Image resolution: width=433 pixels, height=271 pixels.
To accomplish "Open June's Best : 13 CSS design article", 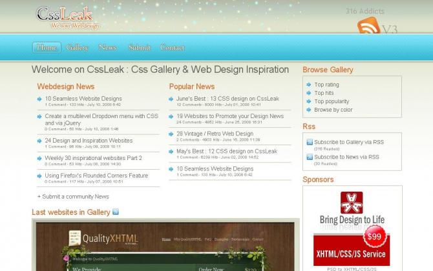I will click(228, 99).
